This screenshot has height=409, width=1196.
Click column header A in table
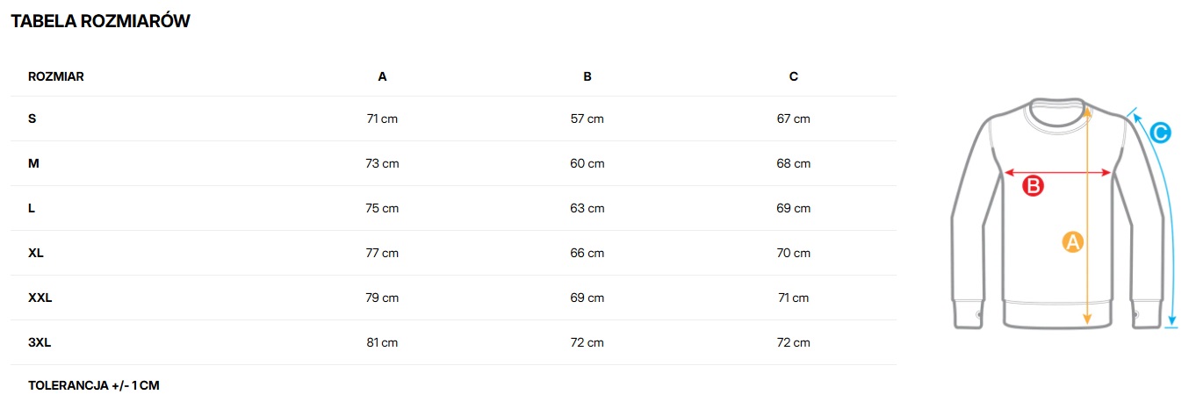pos(382,76)
